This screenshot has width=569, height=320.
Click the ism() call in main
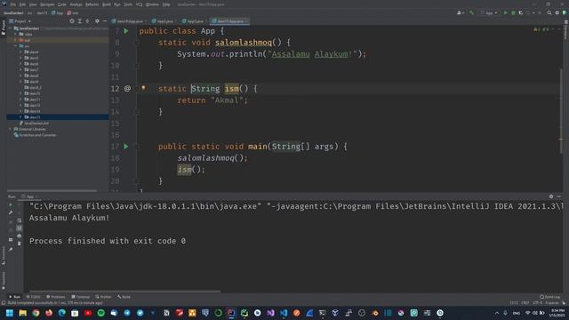coord(191,170)
